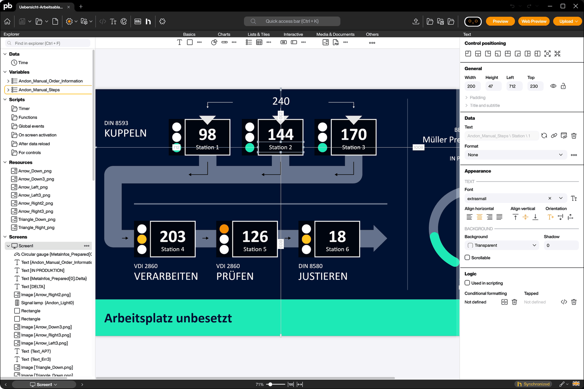Delete the Text data binding
Viewport: 584px width, 389px height.
[574, 136]
